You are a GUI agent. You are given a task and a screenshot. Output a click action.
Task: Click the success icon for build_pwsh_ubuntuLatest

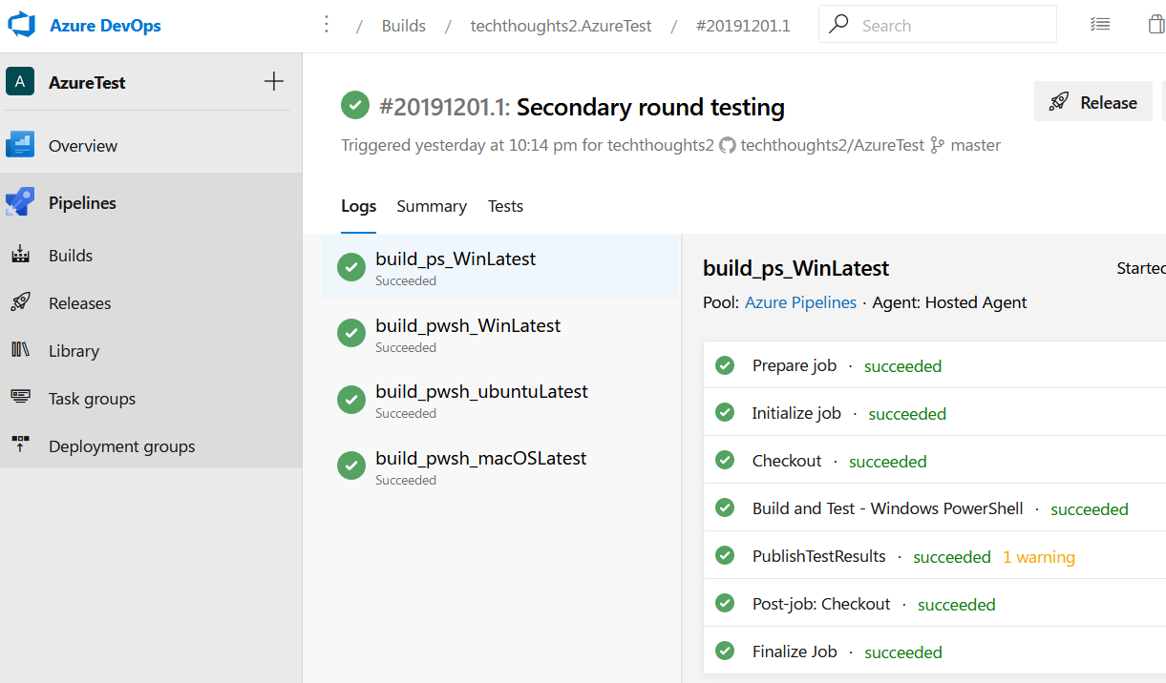pyautogui.click(x=351, y=400)
